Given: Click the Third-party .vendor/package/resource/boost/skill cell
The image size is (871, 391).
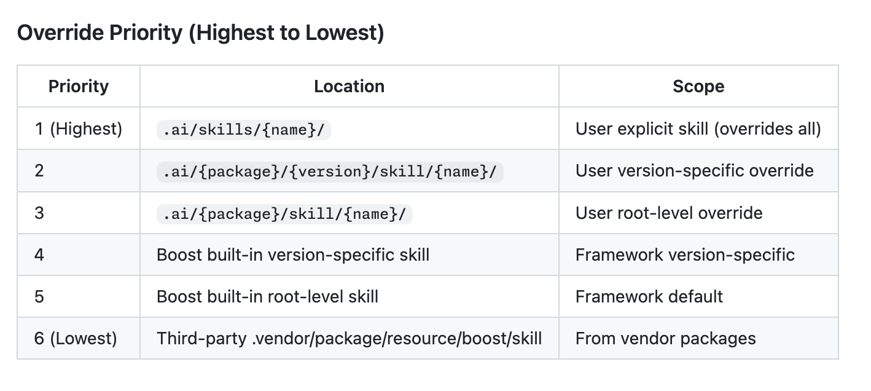Looking at the screenshot, I should pos(349,338).
